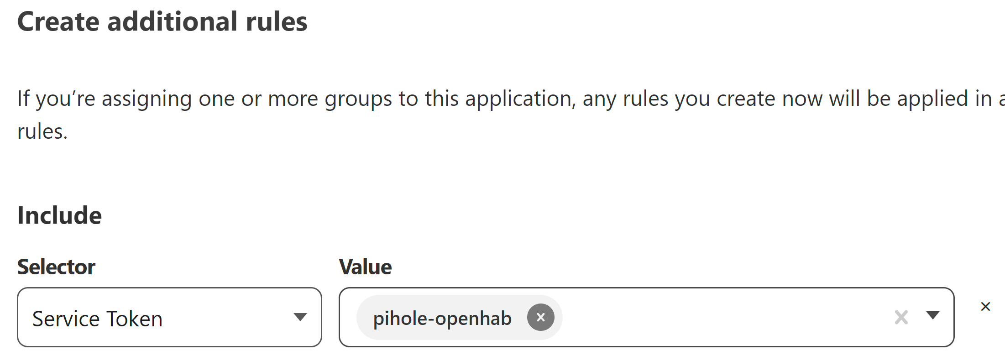1005x356 pixels.
Task: Open the Selector dropdown arrow
Action: 300,317
